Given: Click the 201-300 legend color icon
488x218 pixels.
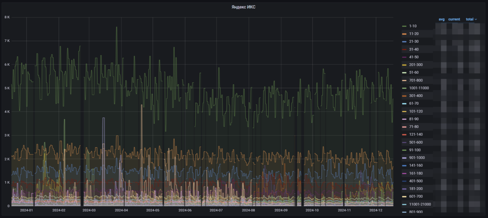Looking at the screenshot, I should (404, 65).
